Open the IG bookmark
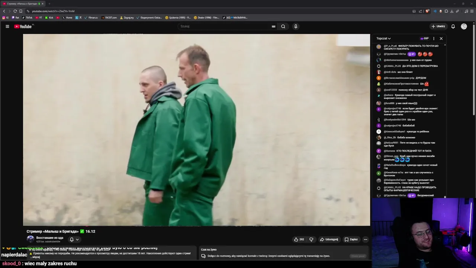476x268 pixels. (5, 17)
